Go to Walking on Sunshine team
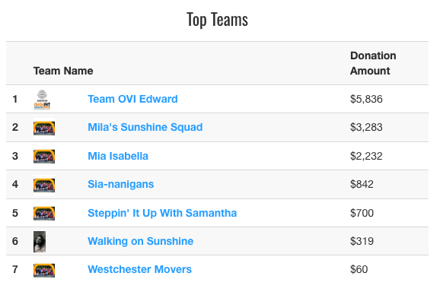Screen dimensions: 440x295 141,241
